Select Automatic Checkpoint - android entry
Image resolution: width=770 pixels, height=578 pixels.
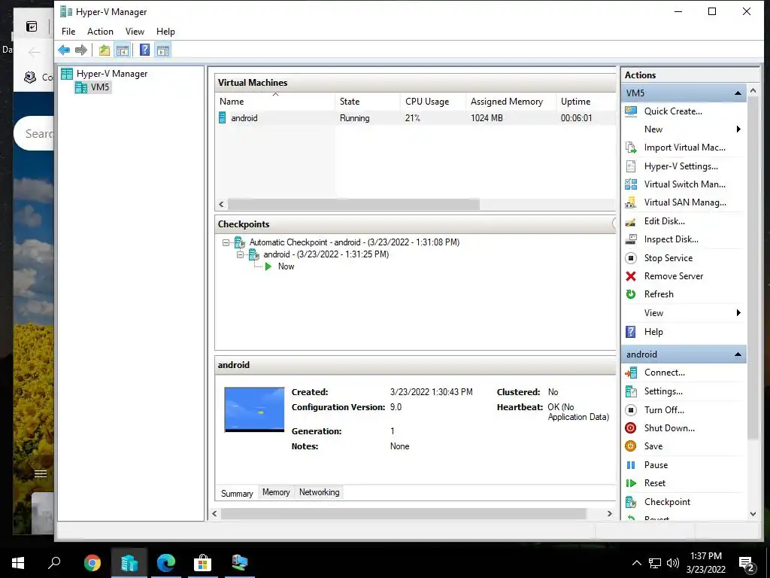point(354,242)
